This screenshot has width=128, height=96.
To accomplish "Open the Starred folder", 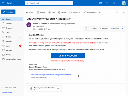I will (x=12, y=24).
